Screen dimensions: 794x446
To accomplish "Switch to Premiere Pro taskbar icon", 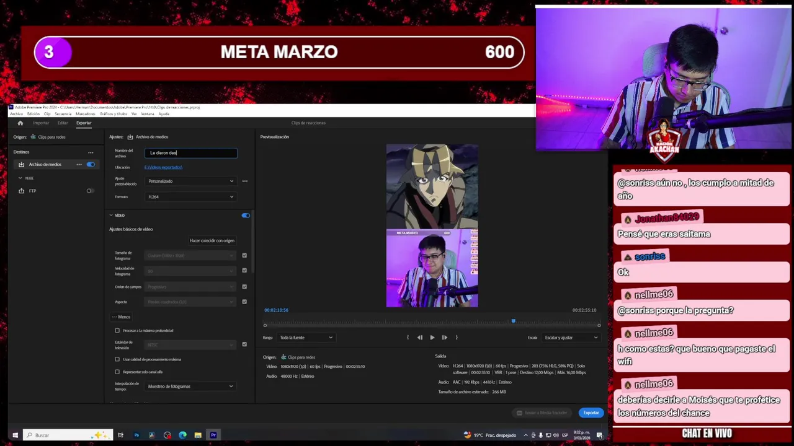I will click(x=213, y=435).
